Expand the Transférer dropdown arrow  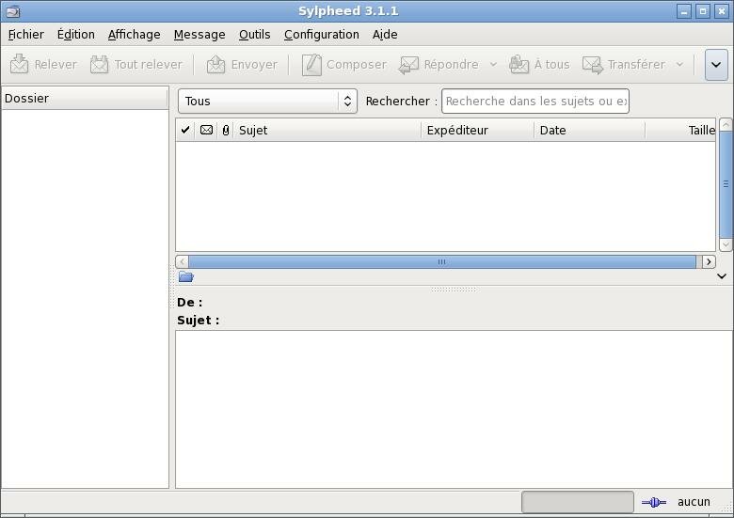coord(679,64)
